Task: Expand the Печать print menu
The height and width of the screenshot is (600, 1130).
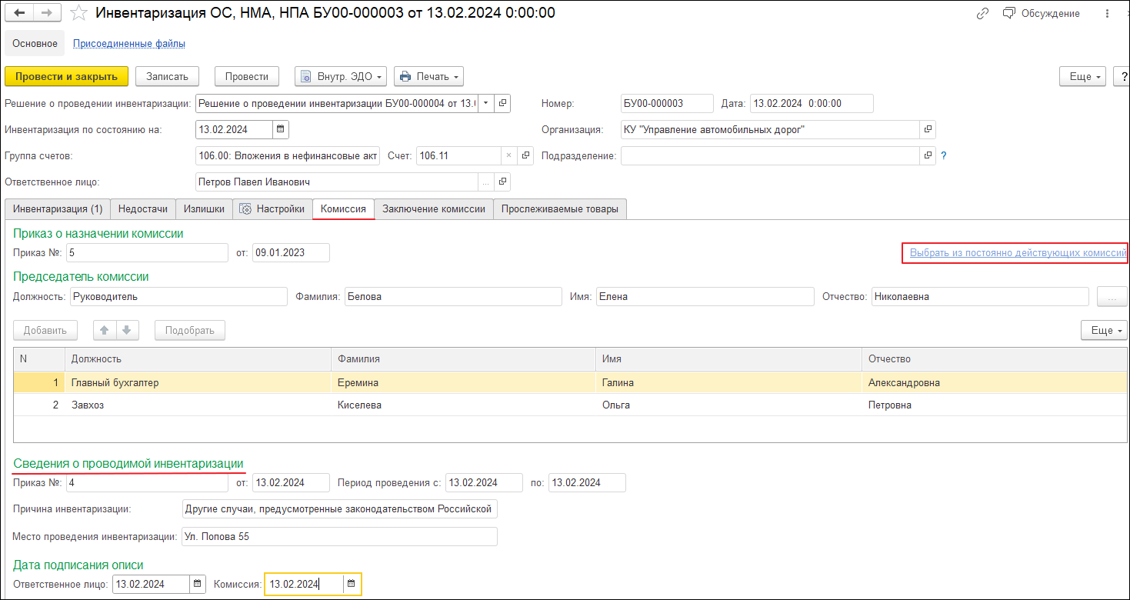Action: [x=428, y=76]
